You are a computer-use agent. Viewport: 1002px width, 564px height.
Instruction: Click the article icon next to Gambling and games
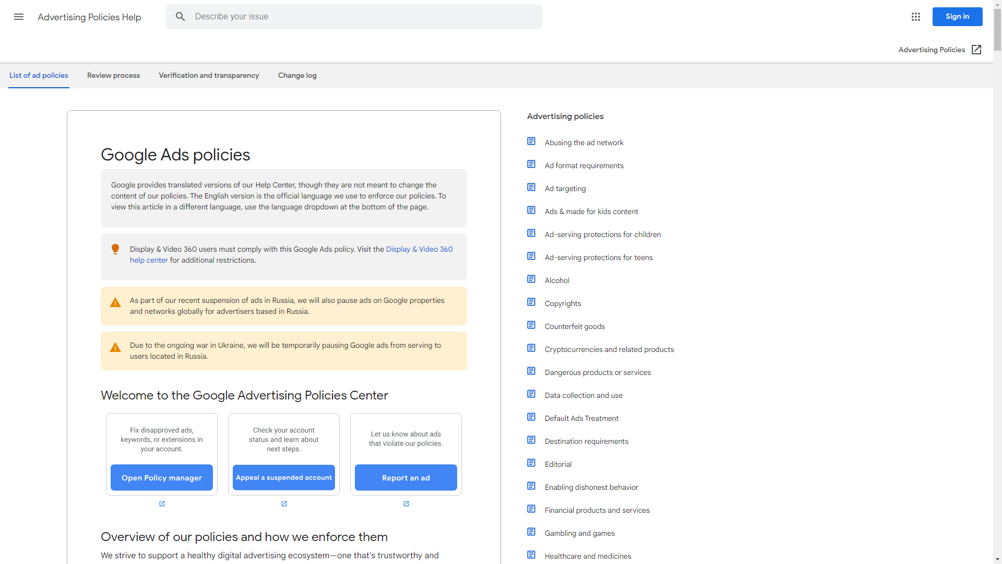pos(531,532)
